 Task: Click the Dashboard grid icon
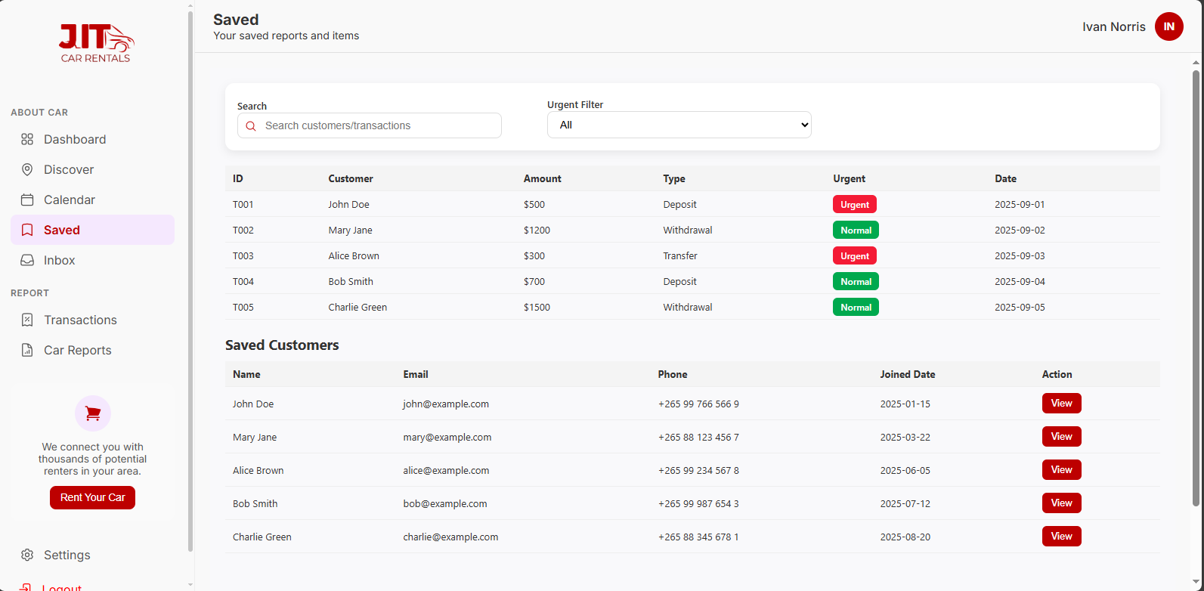click(x=27, y=139)
